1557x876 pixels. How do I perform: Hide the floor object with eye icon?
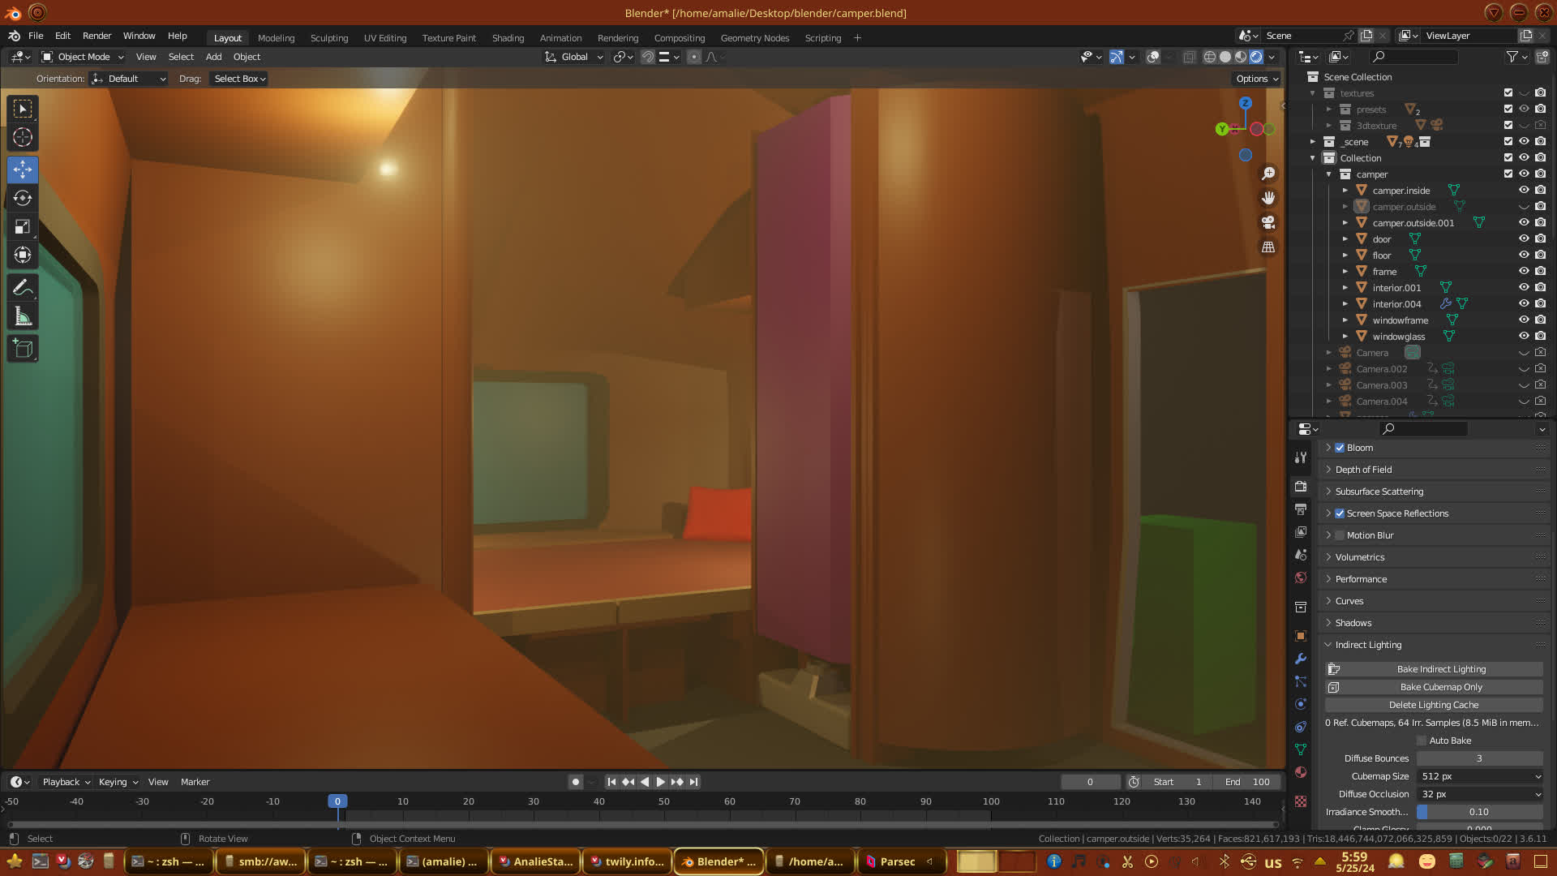click(1524, 255)
